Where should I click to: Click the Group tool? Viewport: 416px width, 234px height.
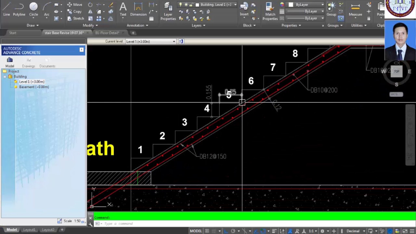point(331,9)
